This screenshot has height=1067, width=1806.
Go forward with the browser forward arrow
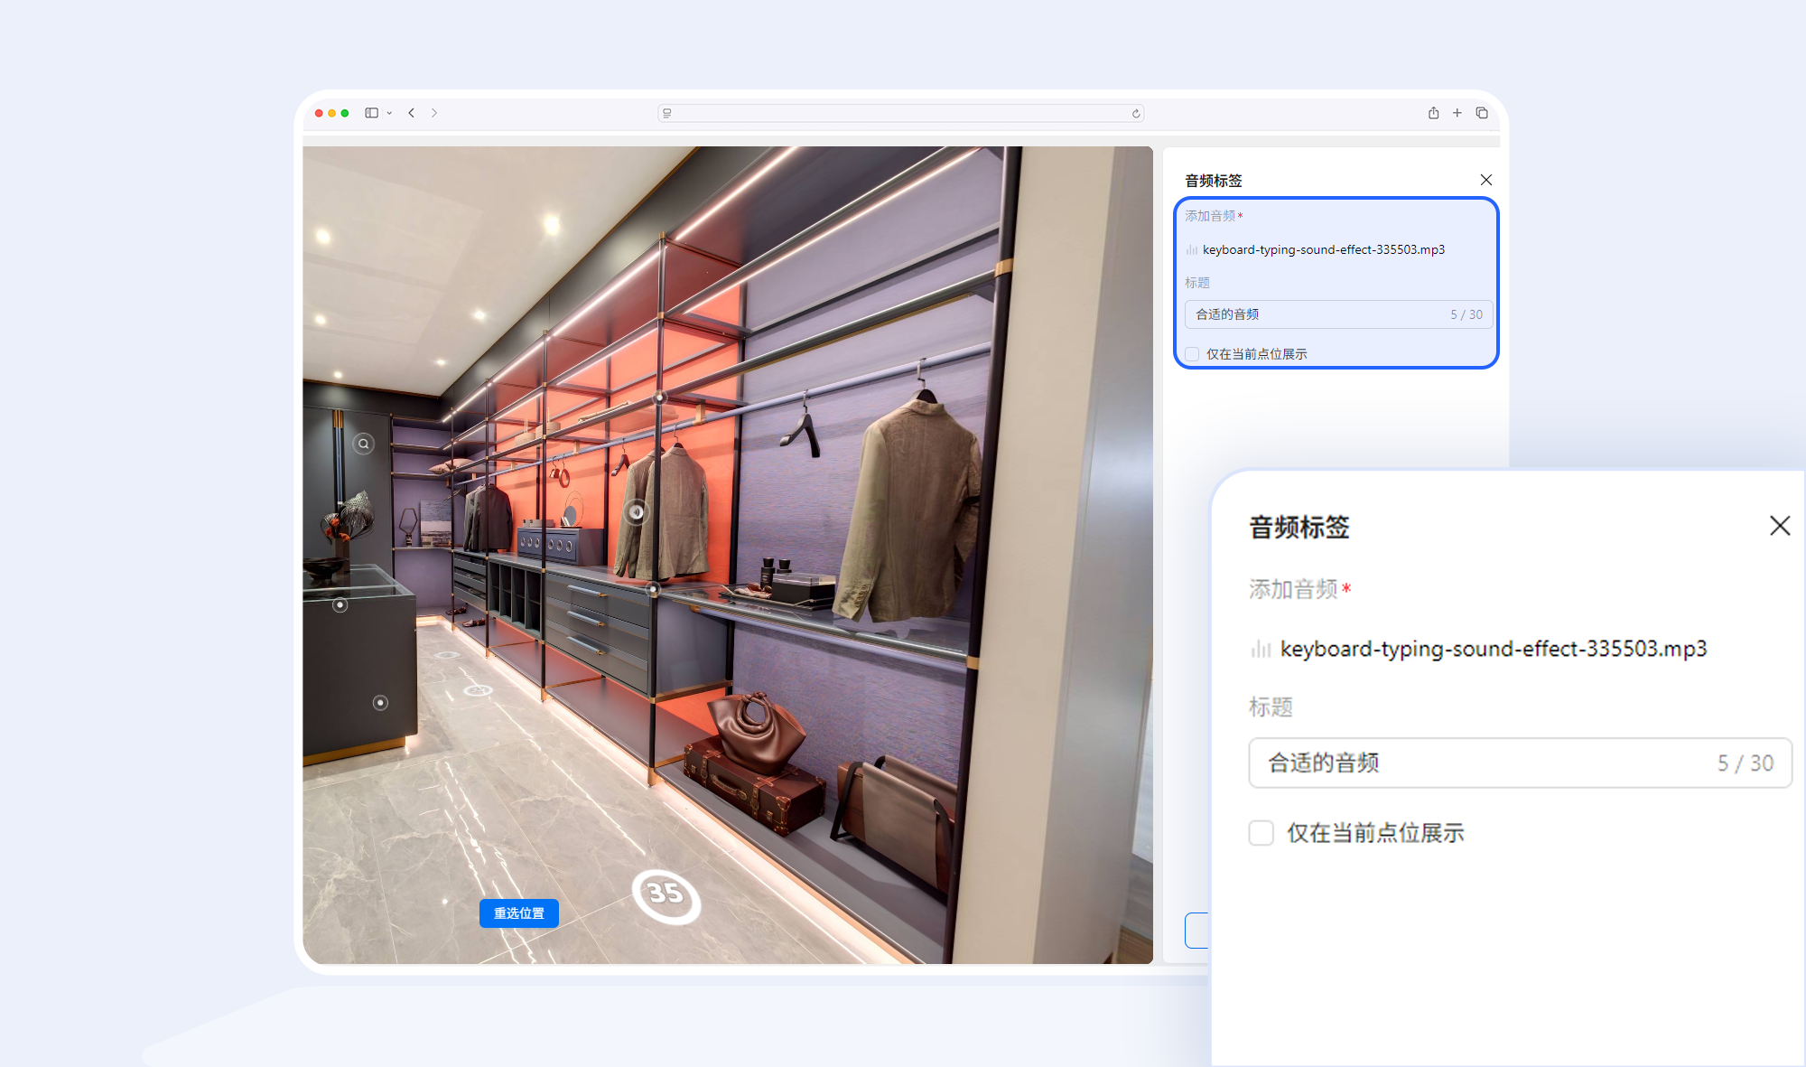point(434,113)
